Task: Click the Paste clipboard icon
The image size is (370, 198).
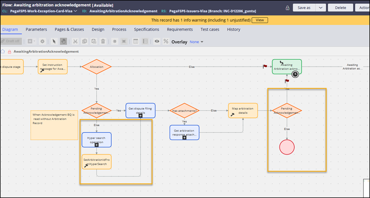Action: [x=94, y=41]
